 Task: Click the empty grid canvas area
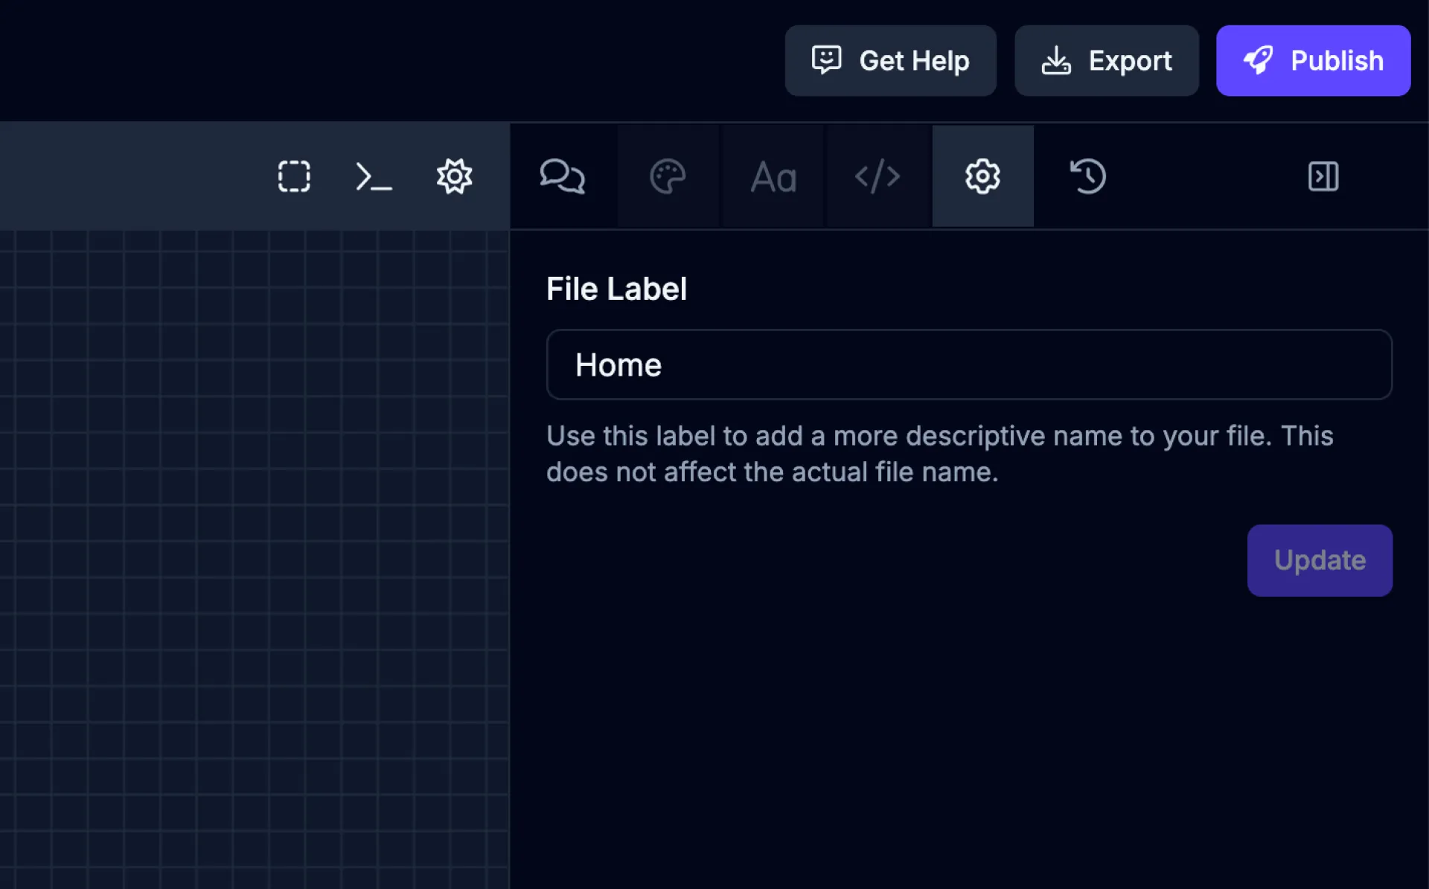253,558
